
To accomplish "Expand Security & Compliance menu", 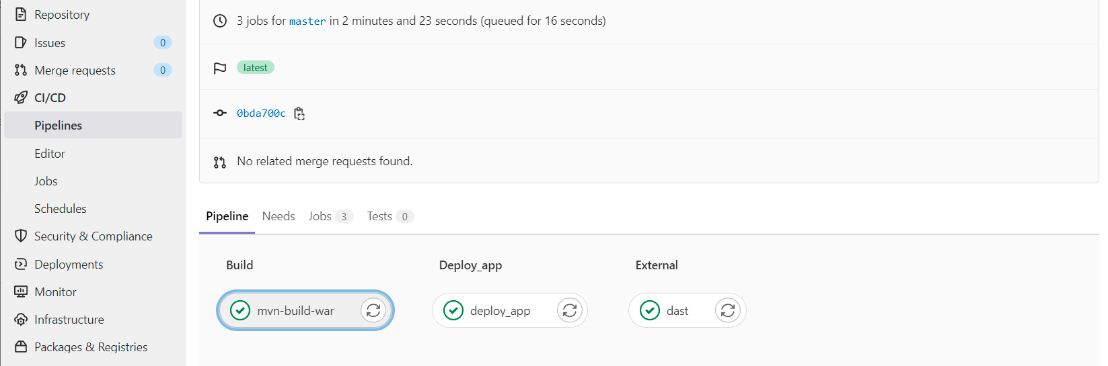I will coord(93,236).
